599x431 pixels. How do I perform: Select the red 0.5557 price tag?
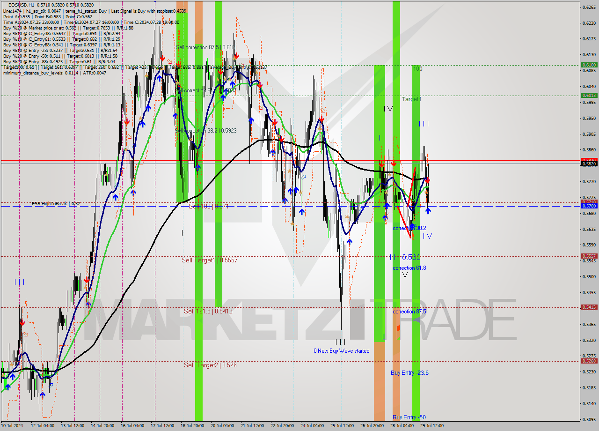tap(589, 256)
